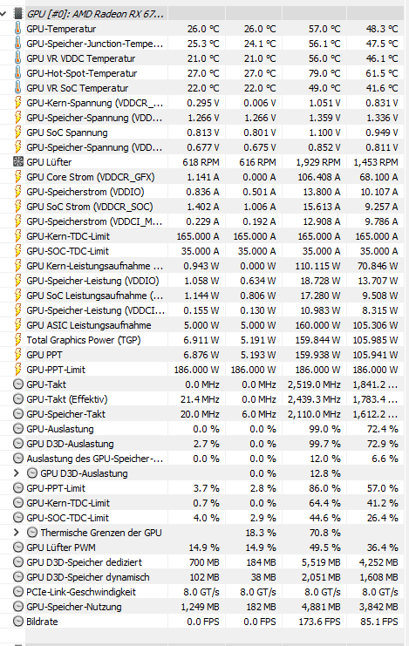The height and width of the screenshot is (646, 409).
Task: Click the 49.5 % fan PWM maximum
Action: click(325, 548)
